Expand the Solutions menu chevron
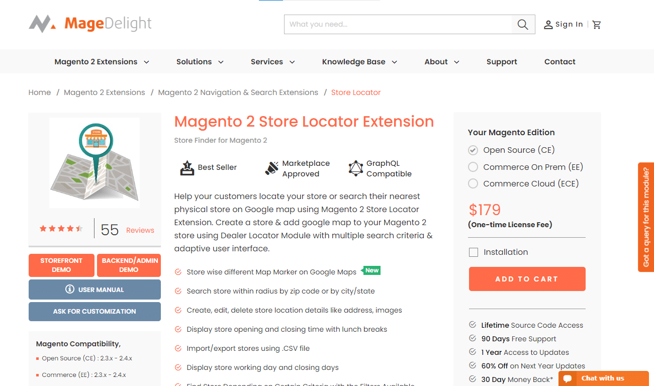Image resolution: width=654 pixels, height=386 pixels. tap(221, 62)
